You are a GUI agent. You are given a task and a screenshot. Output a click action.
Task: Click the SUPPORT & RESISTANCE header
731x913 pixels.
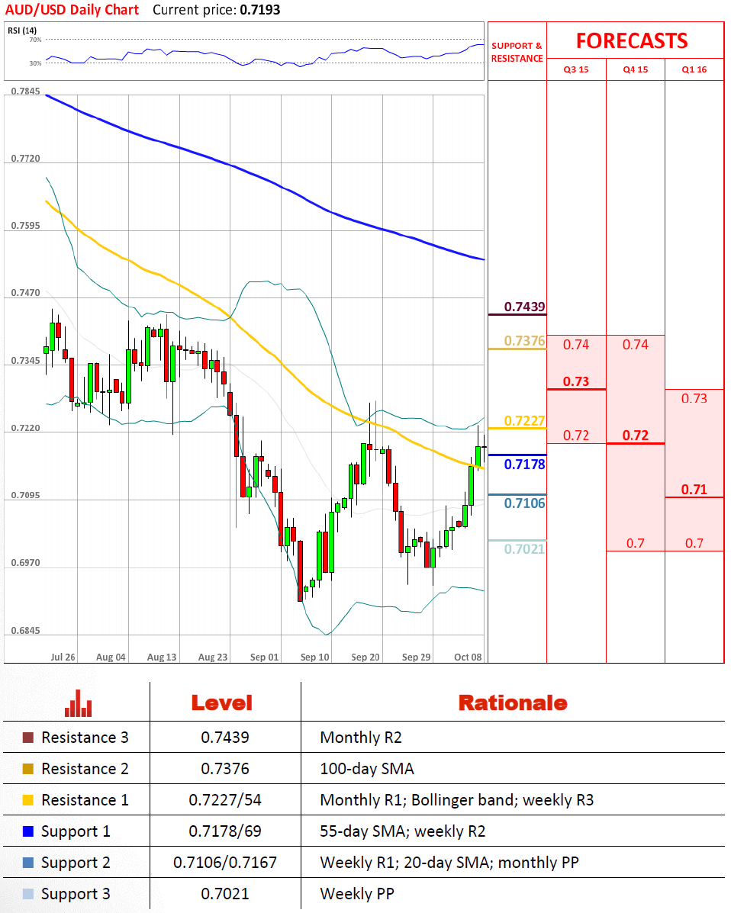[517, 52]
